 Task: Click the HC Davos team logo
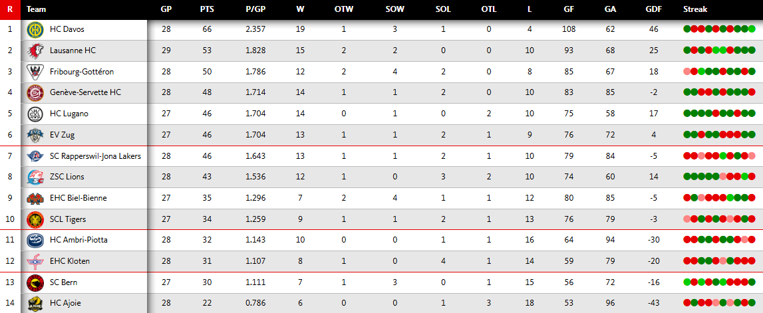(35, 29)
